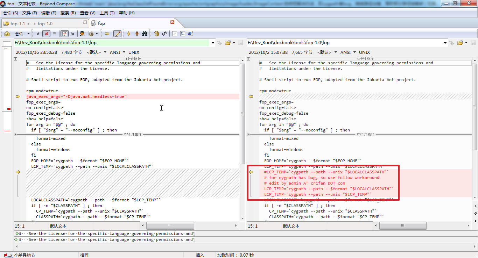Go to previous difference with up arrow

pyautogui.click(x=137, y=34)
